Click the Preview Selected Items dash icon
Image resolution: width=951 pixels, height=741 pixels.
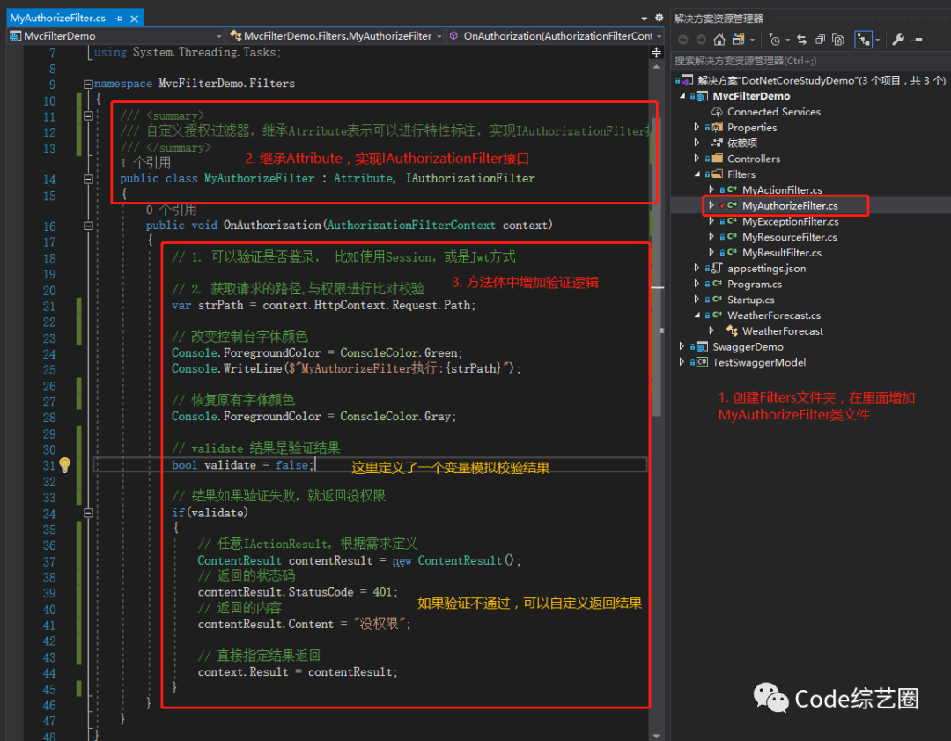(x=917, y=40)
